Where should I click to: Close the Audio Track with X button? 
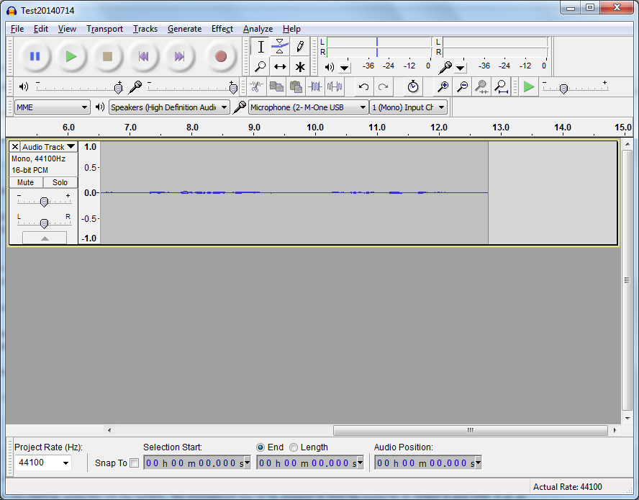coord(14,146)
